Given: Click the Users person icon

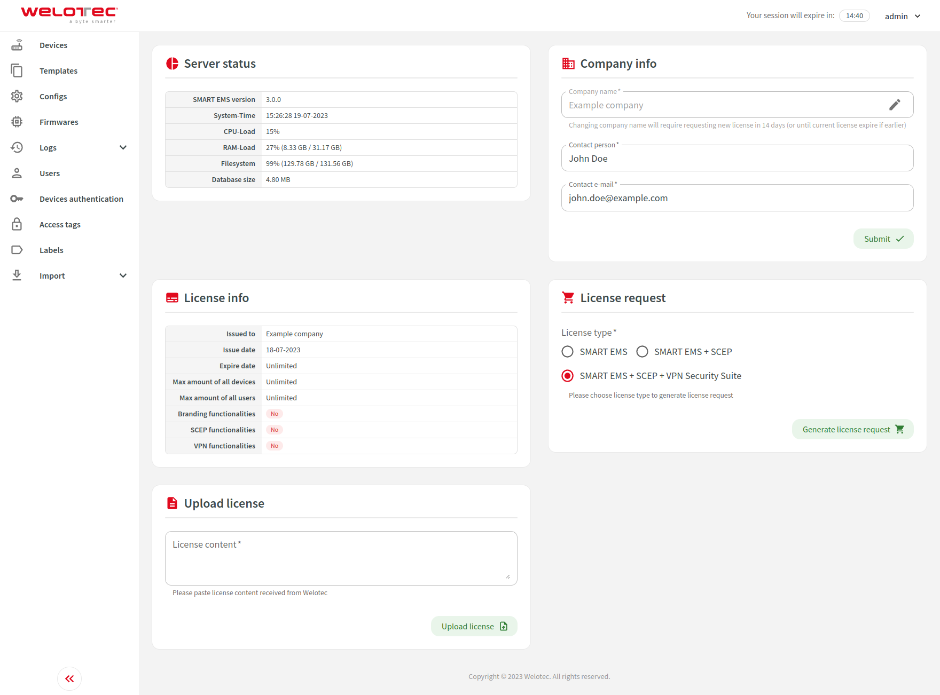Looking at the screenshot, I should click(17, 173).
